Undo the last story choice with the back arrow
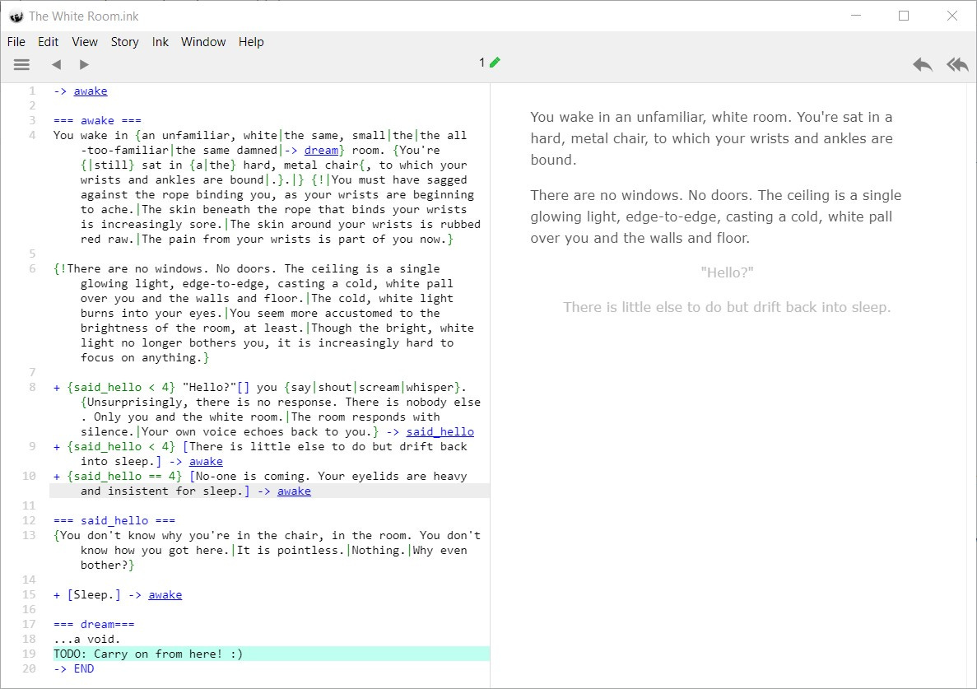Viewport: 977px width, 689px height. coord(923,63)
